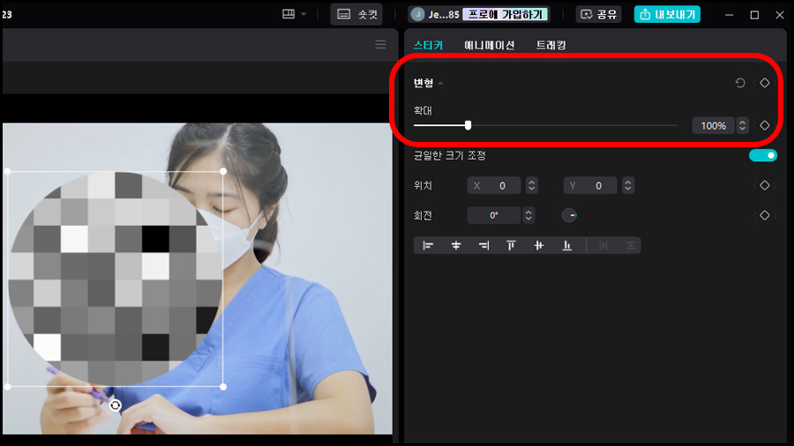Image resolution: width=794 pixels, height=446 pixels.
Task: Click the rotation dial knob
Action: (x=569, y=215)
